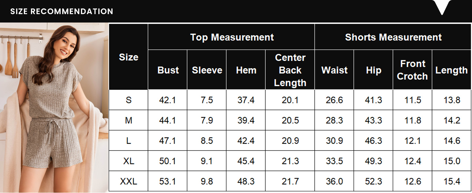The image size is (472, 193).
Task: Select the Shorts Measurement header
Action: (x=393, y=37)
